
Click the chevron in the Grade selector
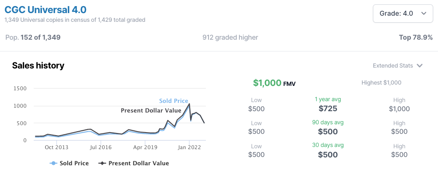tap(424, 14)
